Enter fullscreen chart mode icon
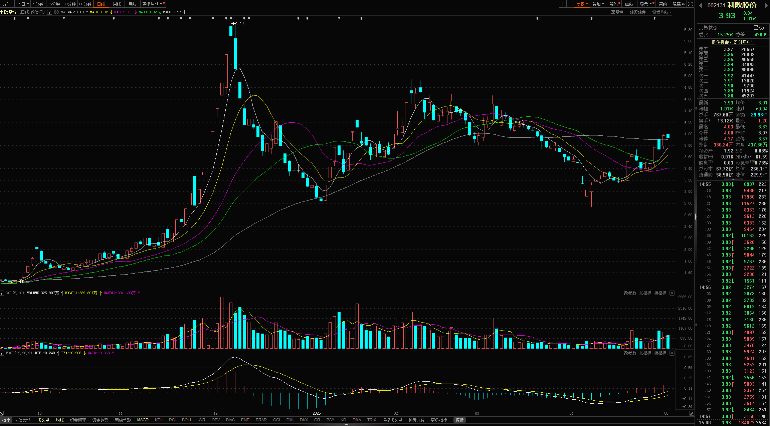The image size is (770, 426). [690, 4]
